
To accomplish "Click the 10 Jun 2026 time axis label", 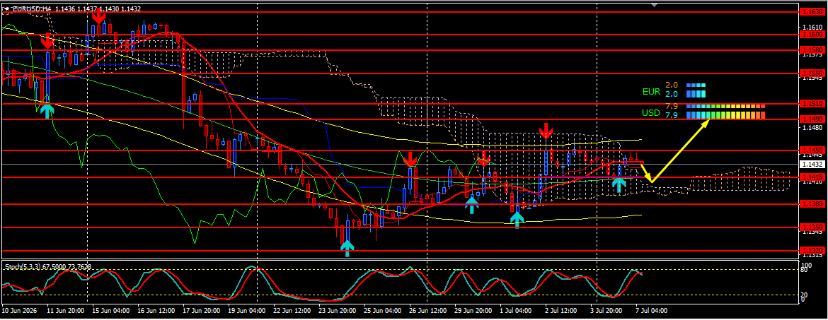I will click(18, 311).
